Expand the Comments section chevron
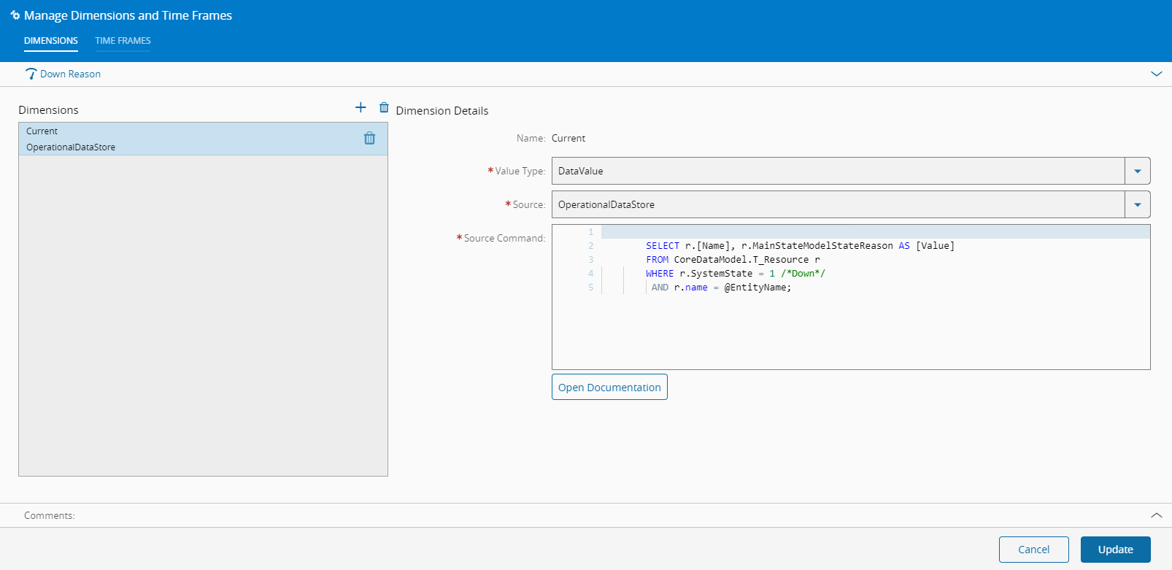 point(1156,515)
